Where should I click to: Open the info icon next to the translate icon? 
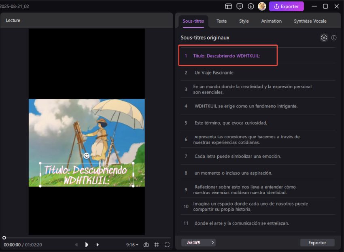334,37
